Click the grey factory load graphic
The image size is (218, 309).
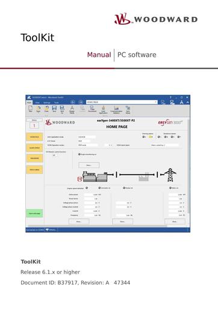pyautogui.click(x=144, y=177)
